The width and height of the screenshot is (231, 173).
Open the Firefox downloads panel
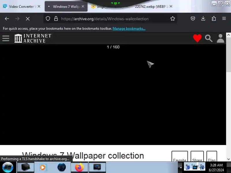pos(203,18)
